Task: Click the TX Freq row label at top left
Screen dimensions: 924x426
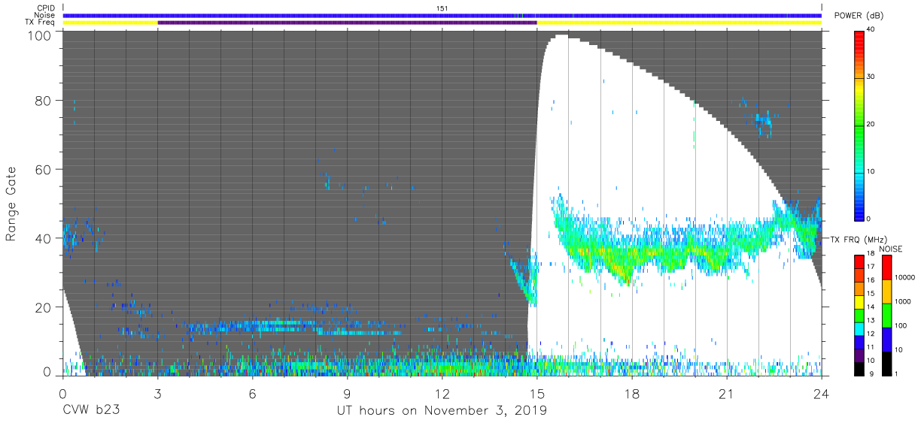Action: coord(41,23)
